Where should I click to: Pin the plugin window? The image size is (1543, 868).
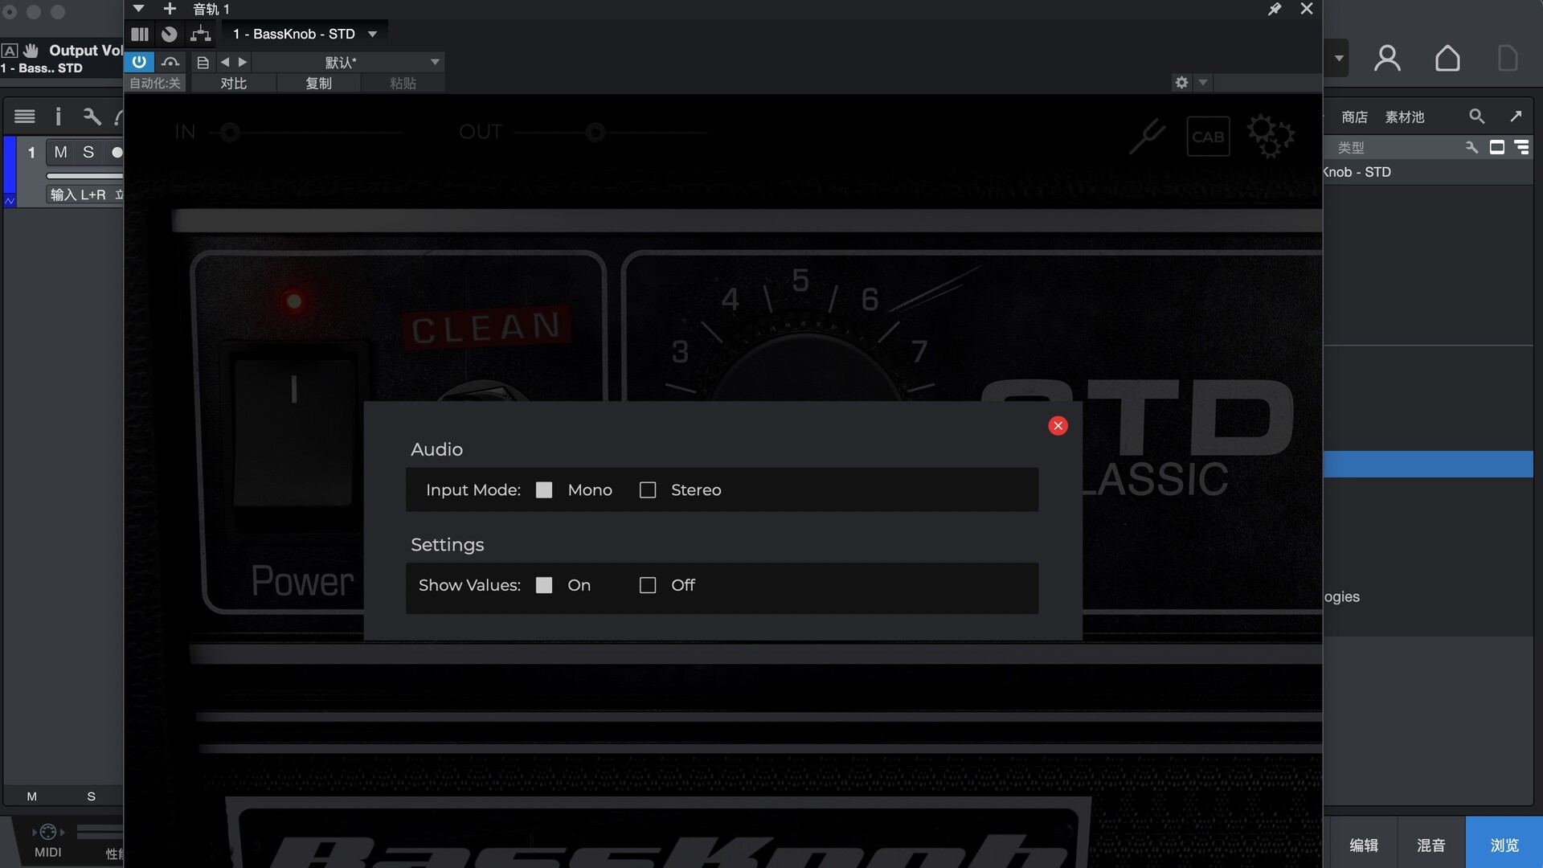pos(1275,9)
